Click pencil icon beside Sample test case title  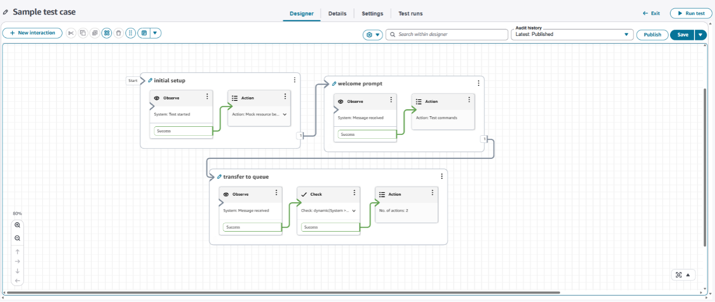point(5,12)
